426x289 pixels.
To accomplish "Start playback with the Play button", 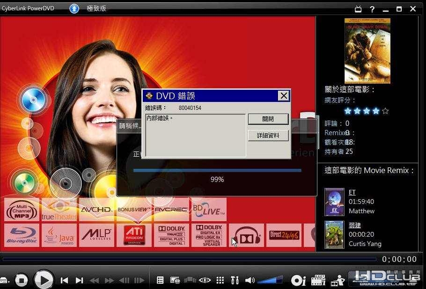I will [44, 280].
